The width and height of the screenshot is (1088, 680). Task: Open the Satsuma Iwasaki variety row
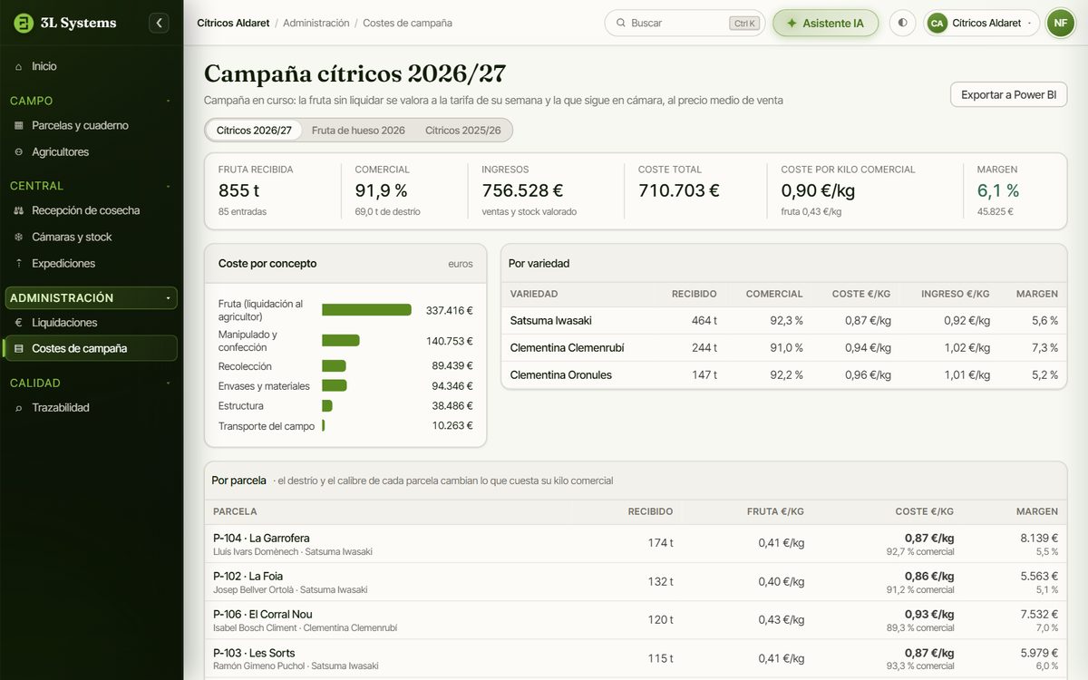[783, 321]
